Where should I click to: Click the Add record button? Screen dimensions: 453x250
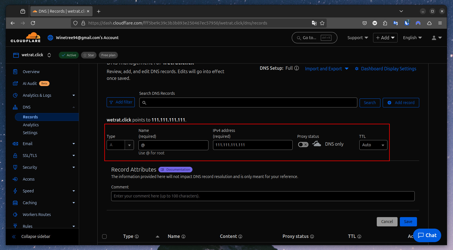(x=401, y=103)
